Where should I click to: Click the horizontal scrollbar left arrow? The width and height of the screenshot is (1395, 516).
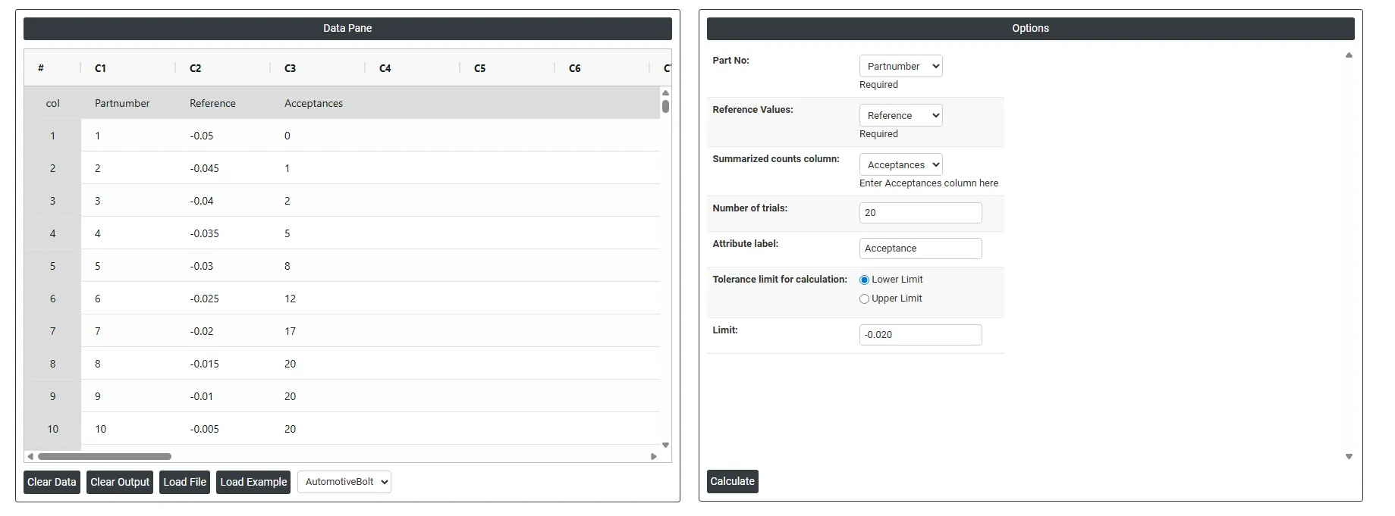point(30,456)
